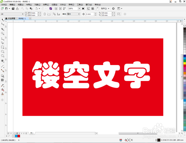Toggle the Show Grid button
The width and height of the screenshot is (186, 143).
coord(93,9)
